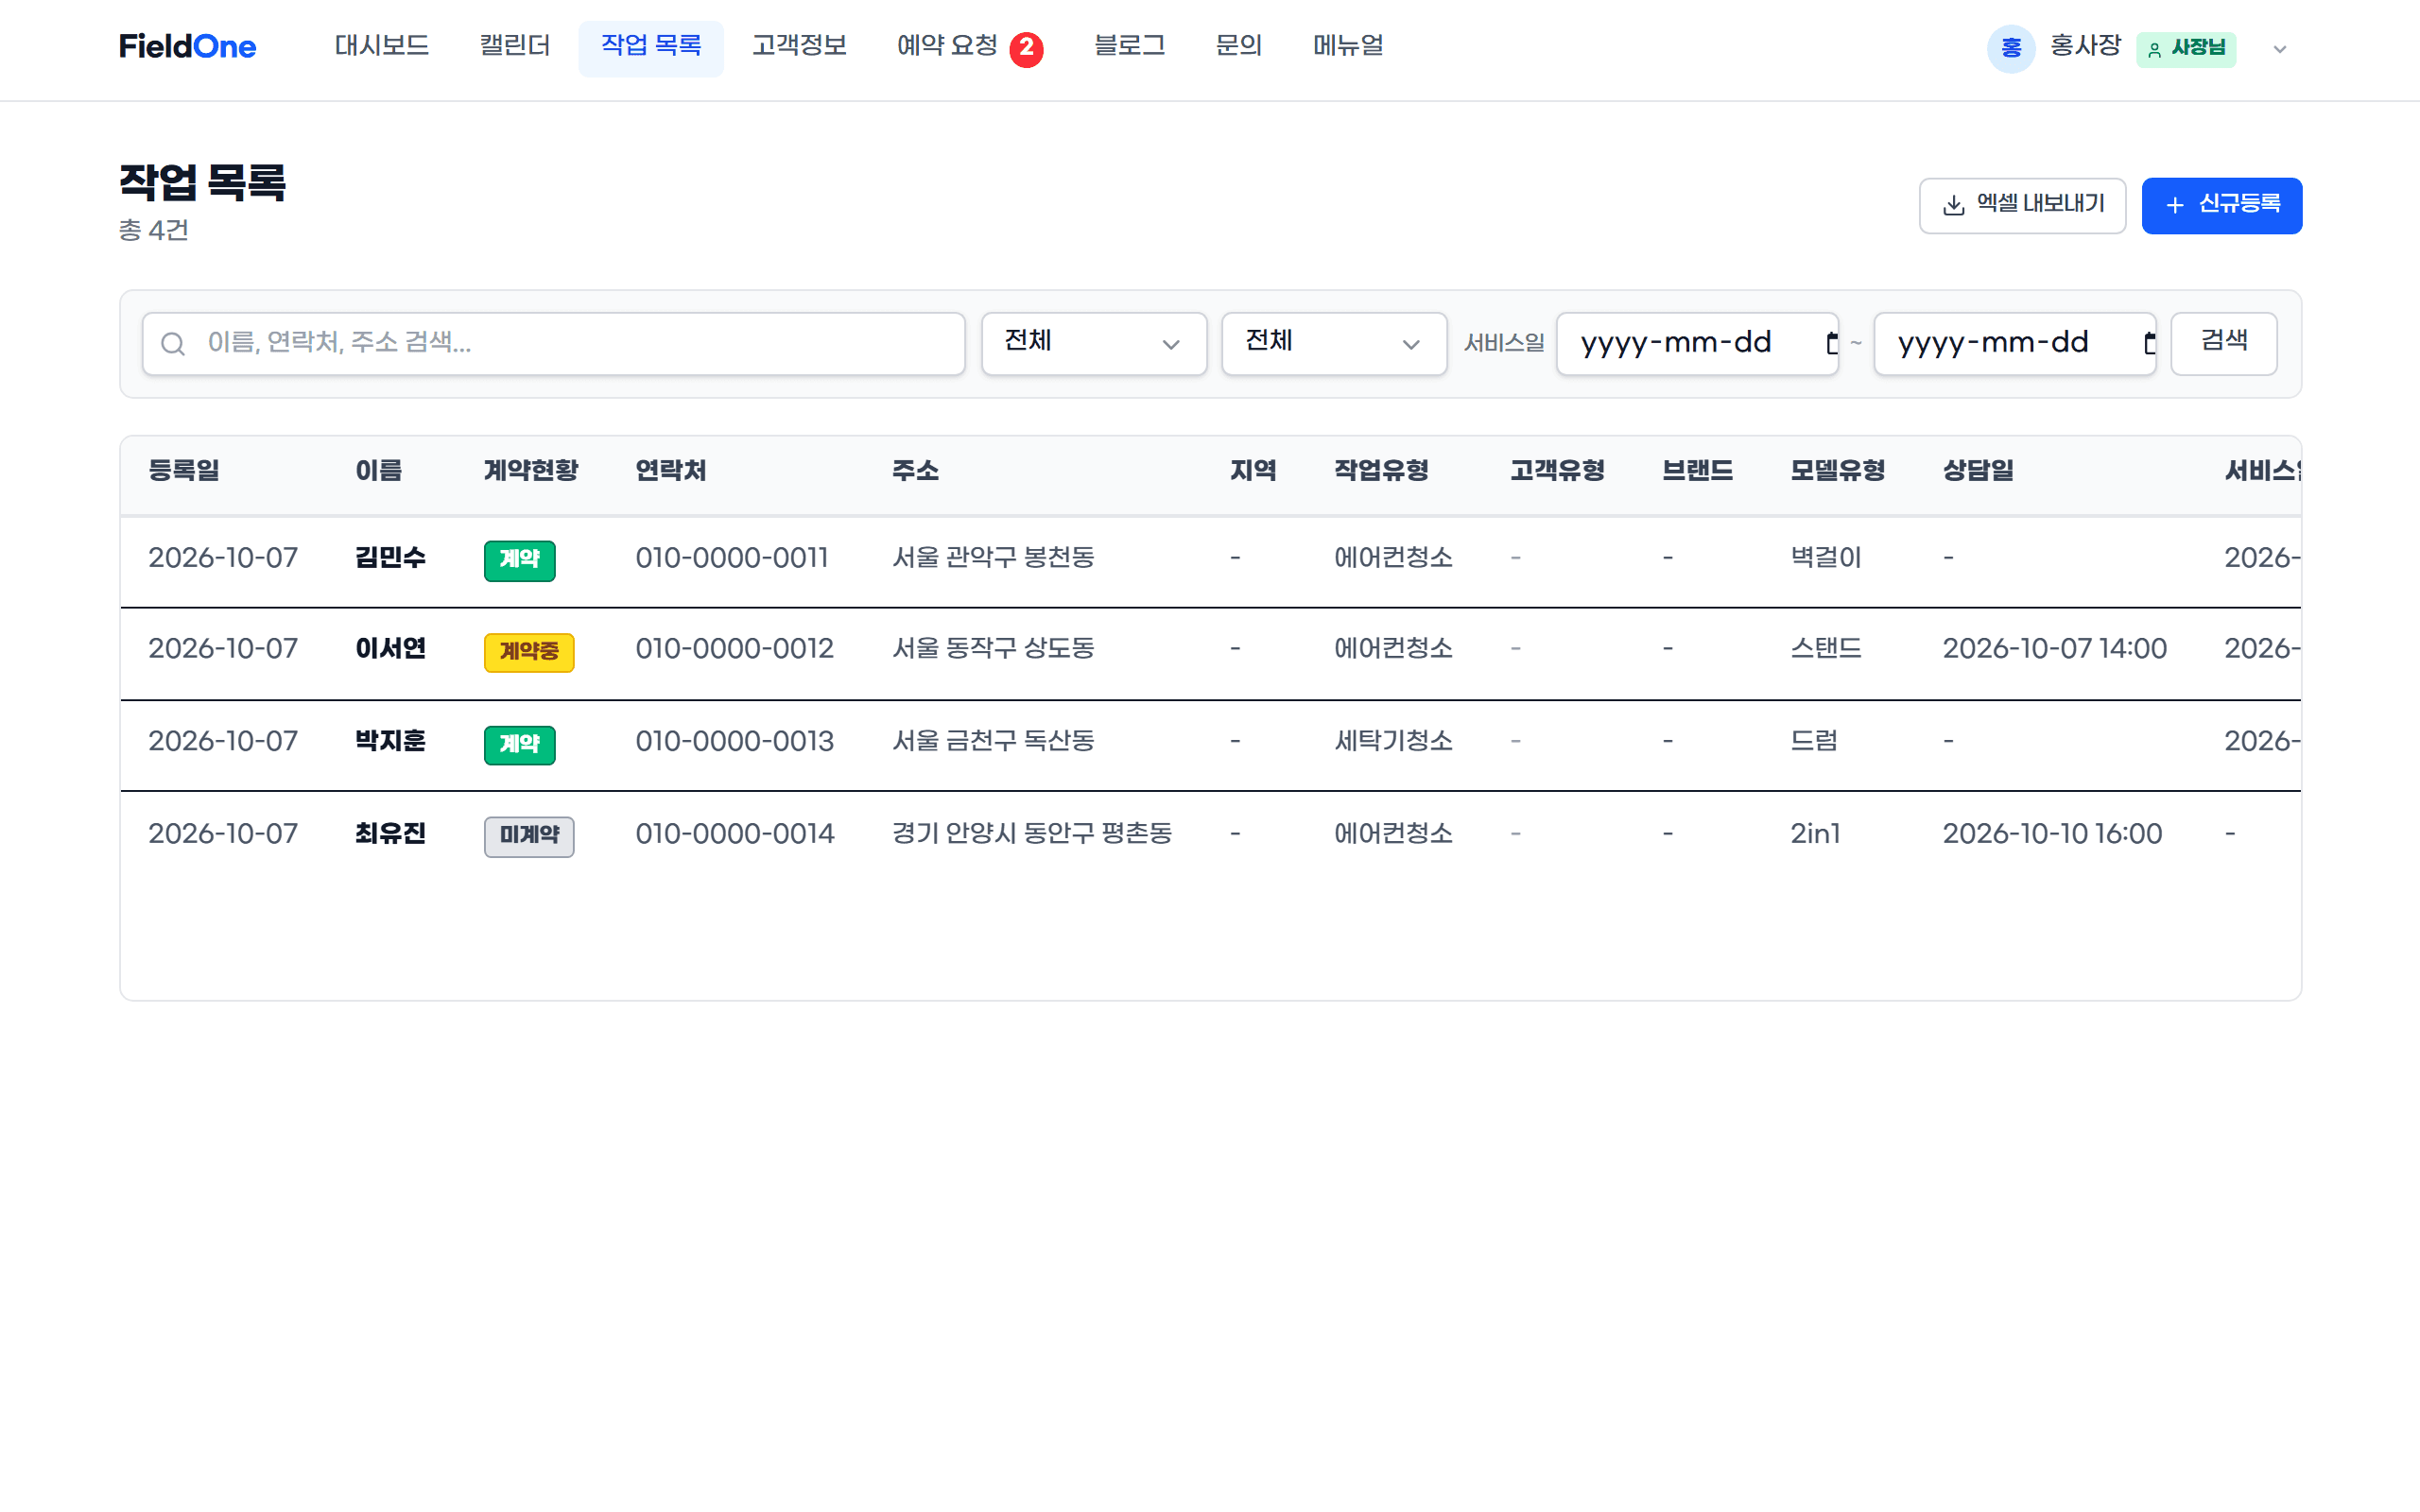Image resolution: width=2420 pixels, height=1512 pixels.
Task: Click the end service date field
Action: [2014, 344]
